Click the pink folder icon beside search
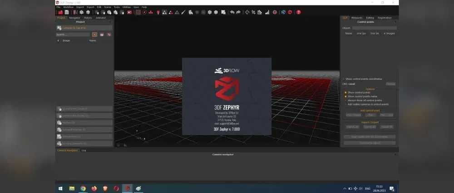This screenshot has height=193, width=454. point(102,34)
